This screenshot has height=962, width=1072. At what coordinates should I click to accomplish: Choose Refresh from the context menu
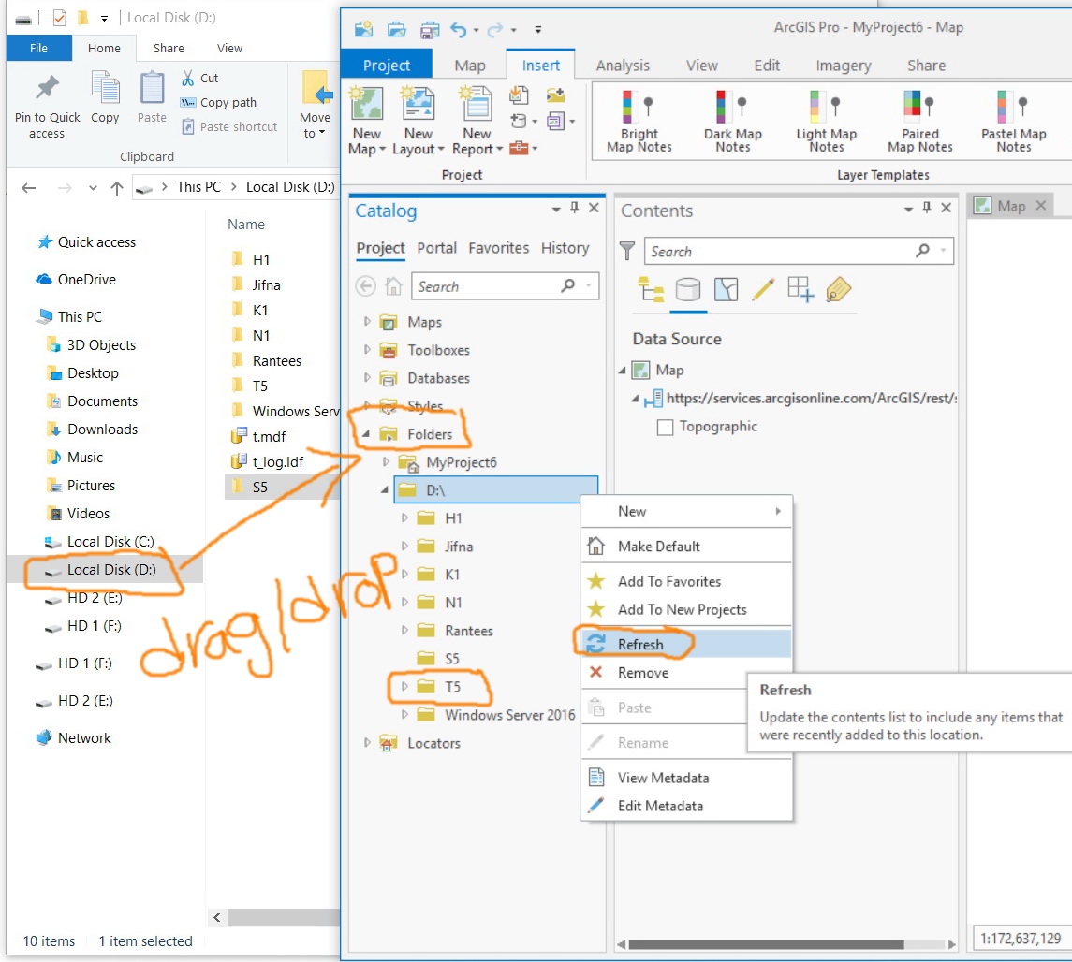pos(686,644)
